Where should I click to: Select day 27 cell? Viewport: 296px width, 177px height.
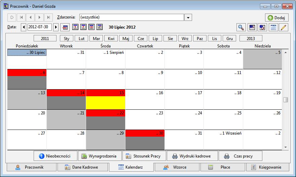pyautogui.click(x=27, y=140)
